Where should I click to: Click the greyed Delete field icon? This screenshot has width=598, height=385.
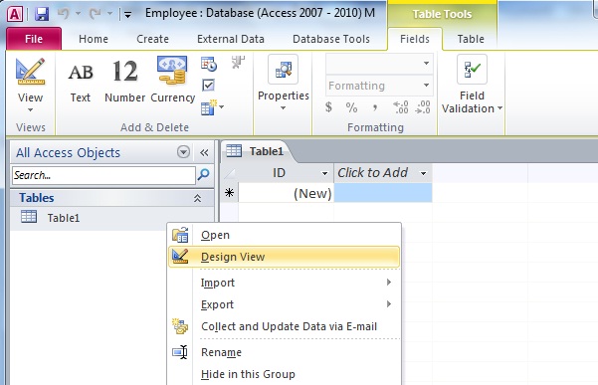tap(238, 62)
